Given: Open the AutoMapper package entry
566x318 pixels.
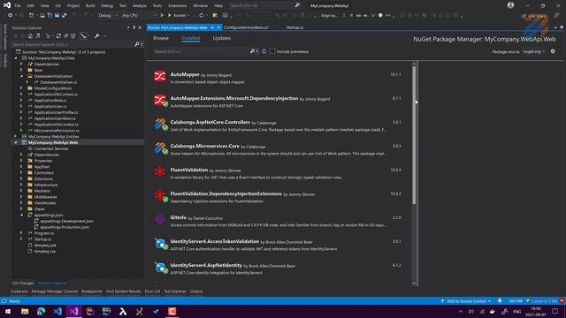Looking at the screenshot, I should pos(279,78).
